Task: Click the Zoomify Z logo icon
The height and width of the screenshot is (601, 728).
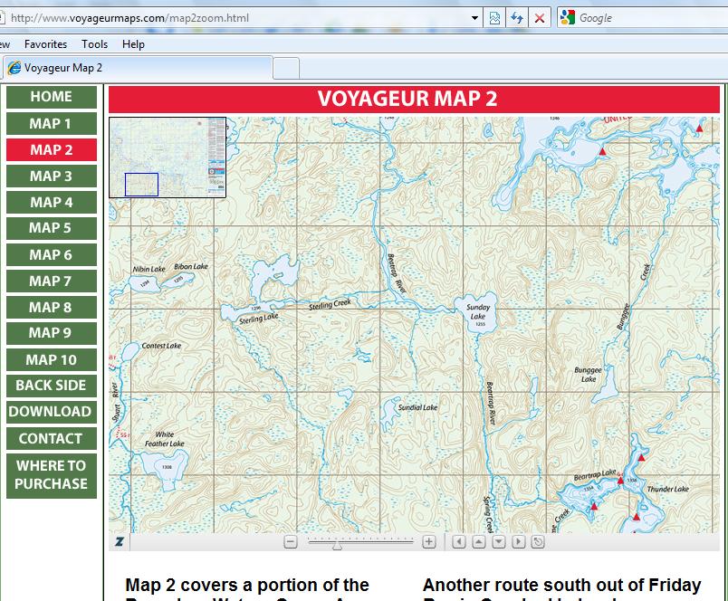Action: pyautogui.click(x=120, y=541)
